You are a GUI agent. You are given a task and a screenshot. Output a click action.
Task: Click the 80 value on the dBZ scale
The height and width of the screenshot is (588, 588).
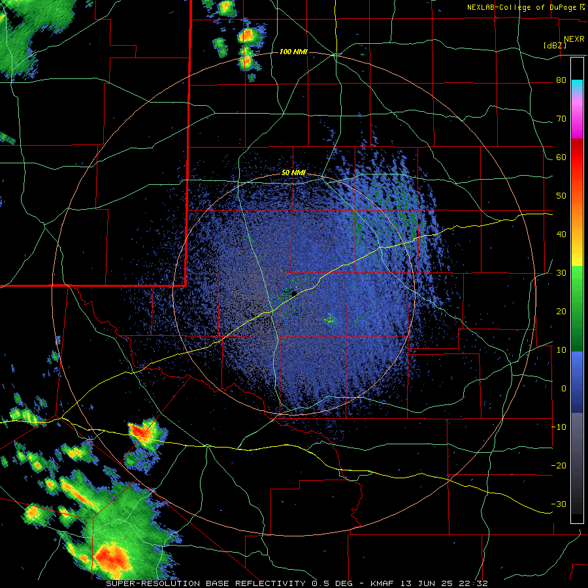click(x=561, y=80)
